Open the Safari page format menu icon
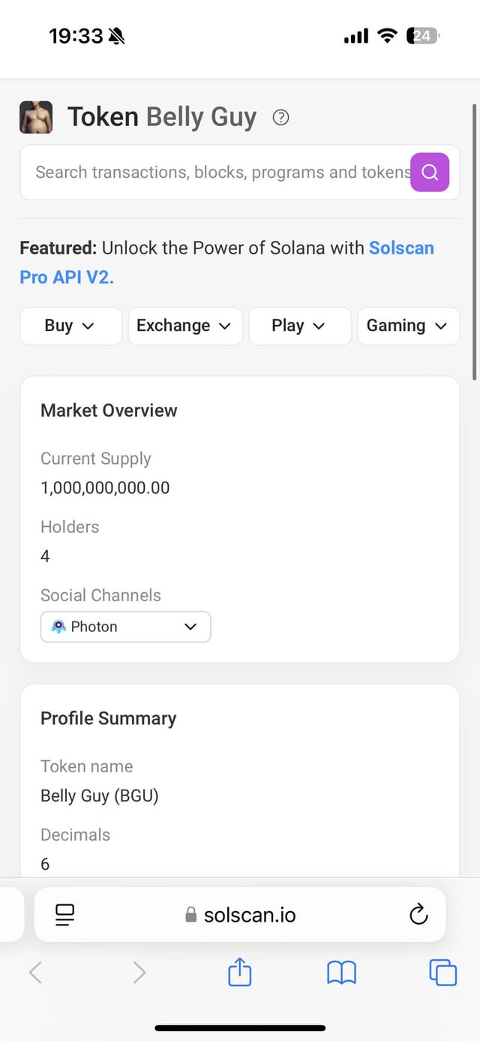This screenshot has width=480, height=1041. click(x=65, y=914)
